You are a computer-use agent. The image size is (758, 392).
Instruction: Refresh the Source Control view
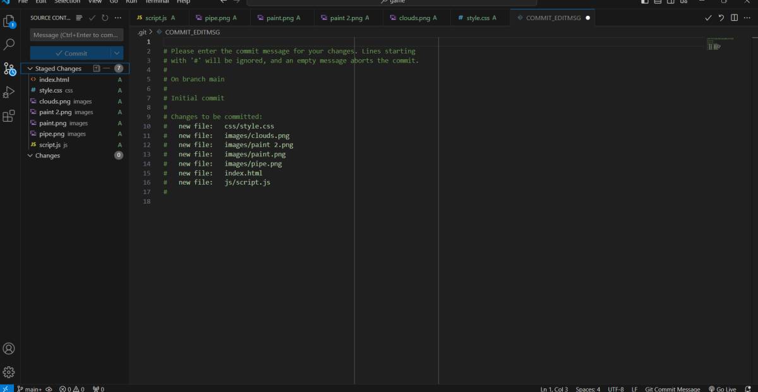tap(105, 18)
